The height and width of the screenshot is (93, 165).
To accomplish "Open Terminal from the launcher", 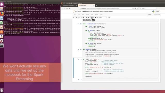I will pos(2,45).
